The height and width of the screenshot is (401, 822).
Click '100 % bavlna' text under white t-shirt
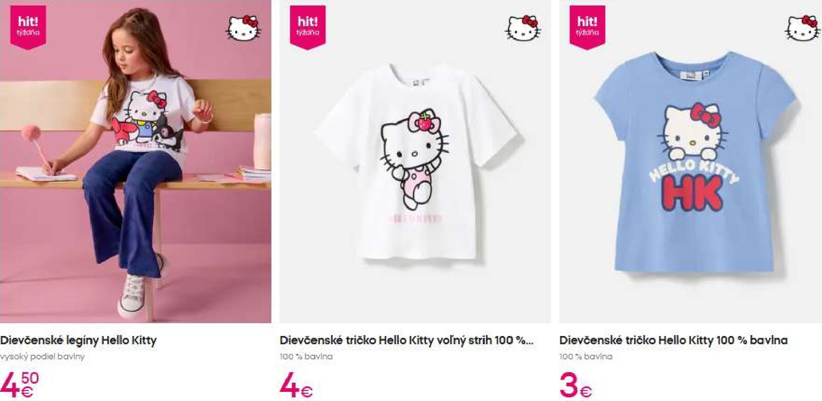[306, 356]
